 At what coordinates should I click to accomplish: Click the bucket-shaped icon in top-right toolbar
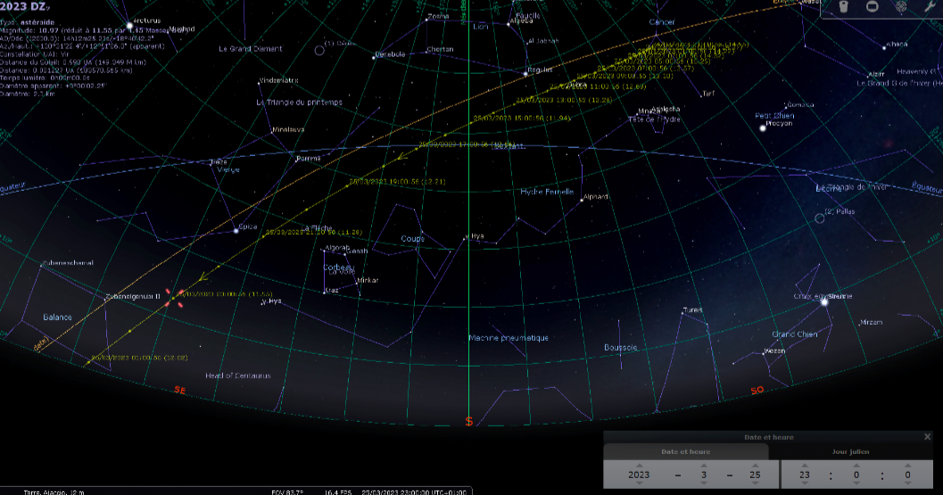(846, 7)
